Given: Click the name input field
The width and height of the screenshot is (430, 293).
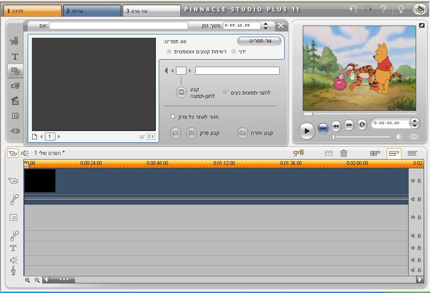Looking at the screenshot, I should coord(118,26).
